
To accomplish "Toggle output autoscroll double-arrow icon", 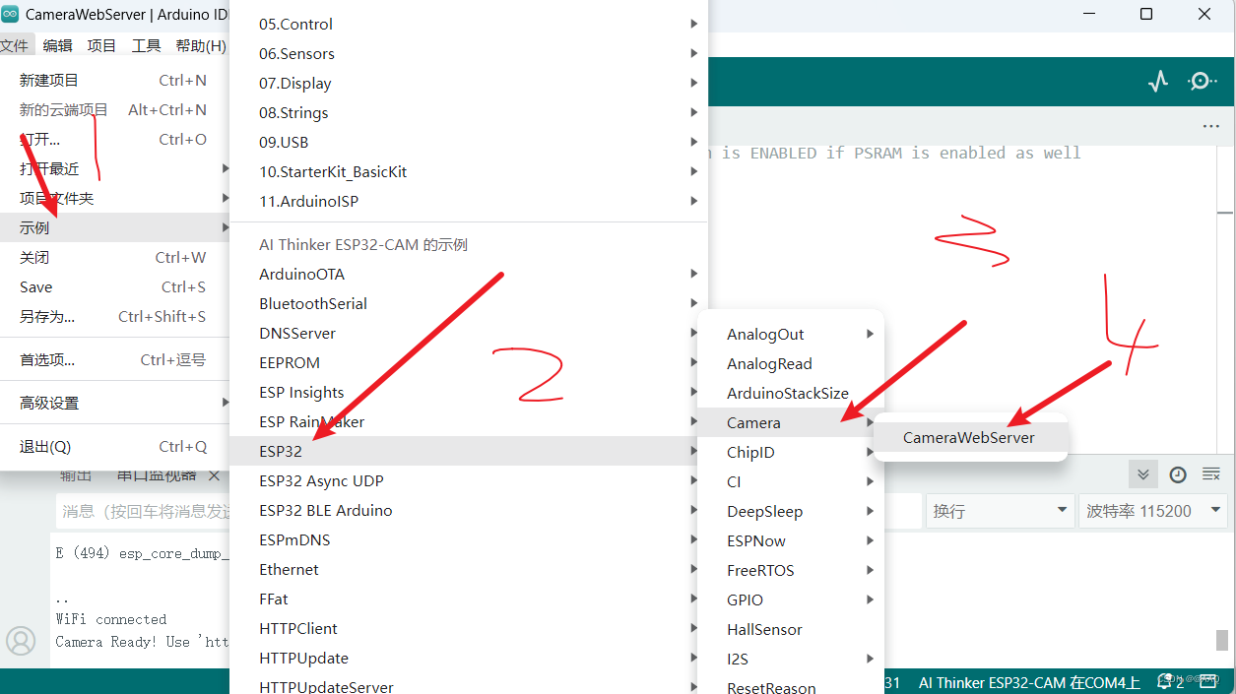I will pos(1142,474).
